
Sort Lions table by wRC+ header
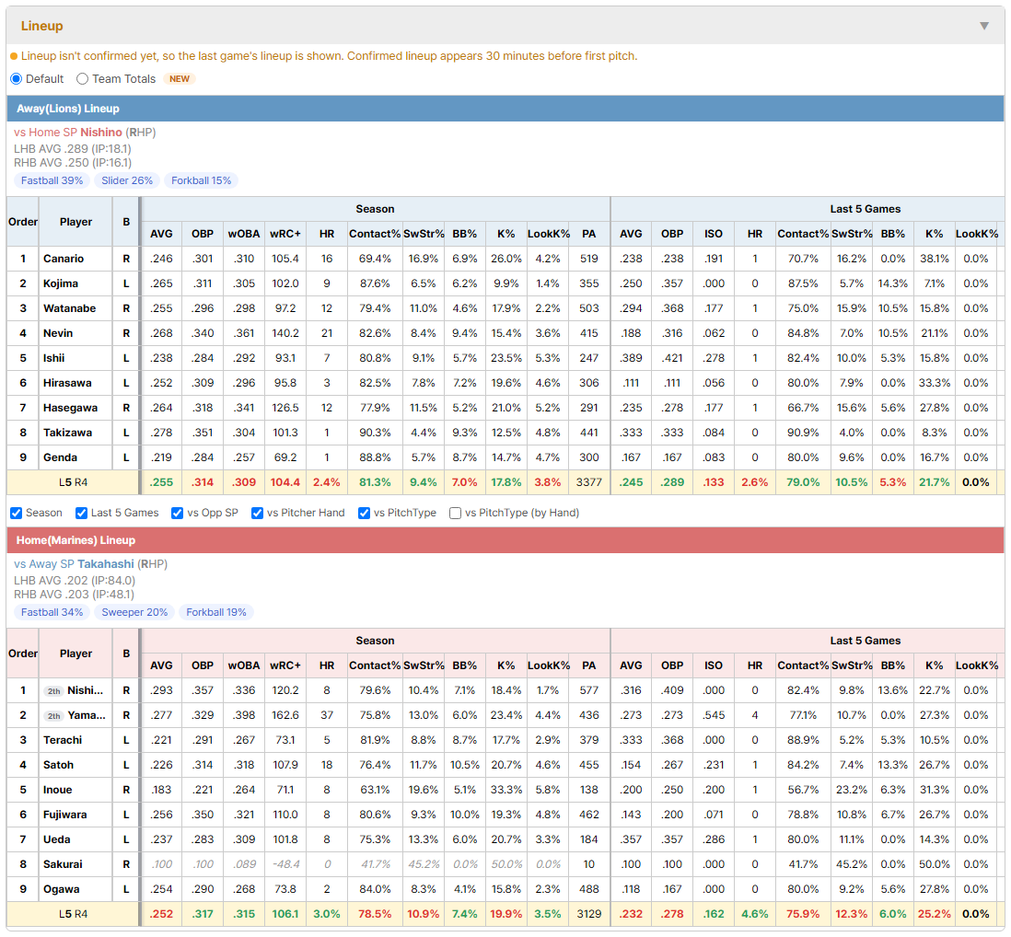point(285,234)
